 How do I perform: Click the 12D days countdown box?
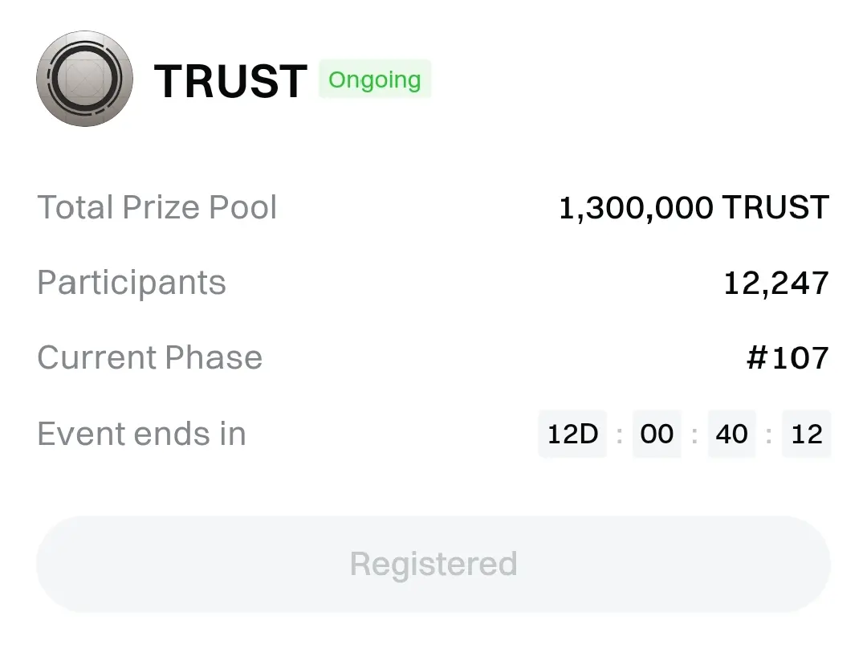click(x=572, y=434)
